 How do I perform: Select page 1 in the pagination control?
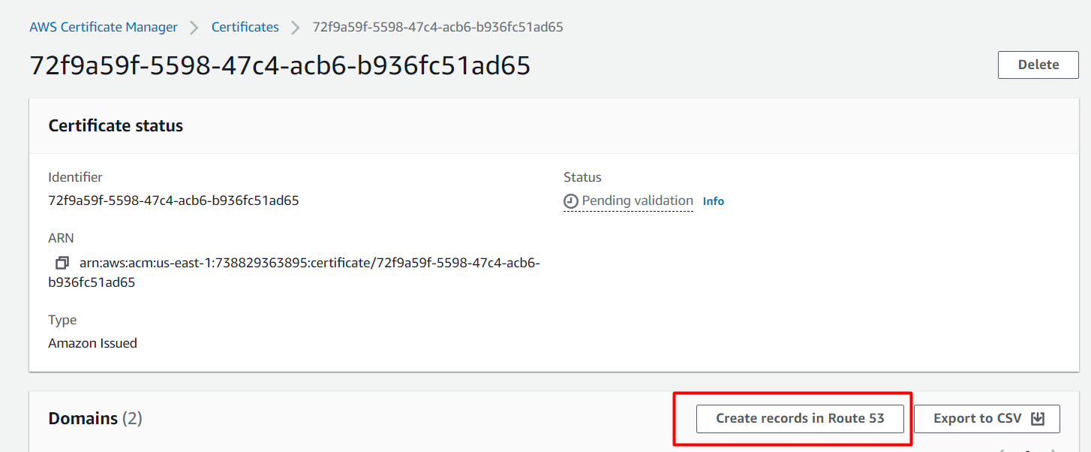coord(1027,450)
